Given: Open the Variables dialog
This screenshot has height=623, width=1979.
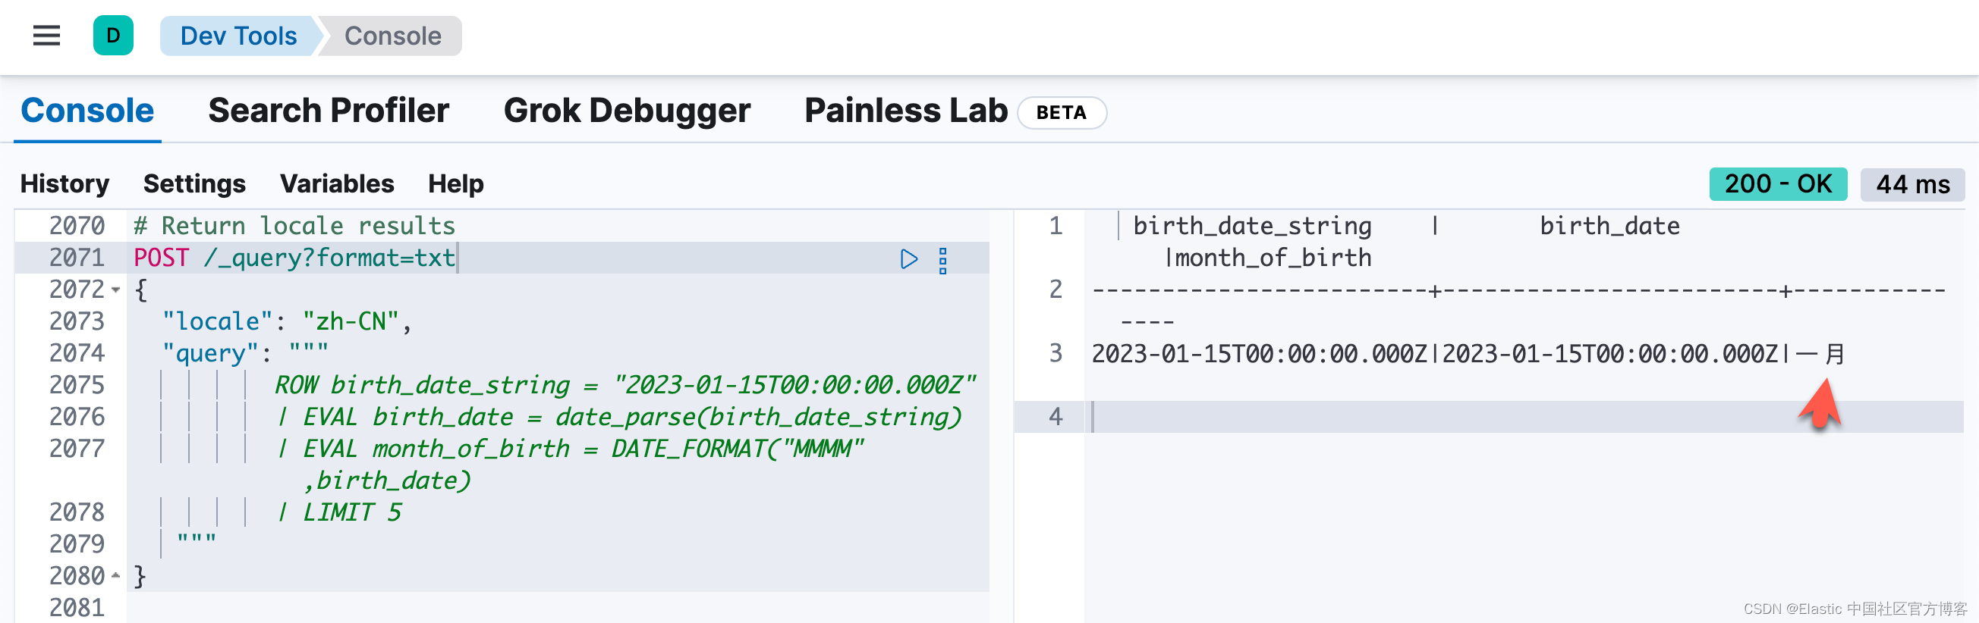Looking at the screenshot, I should (336, 184).
